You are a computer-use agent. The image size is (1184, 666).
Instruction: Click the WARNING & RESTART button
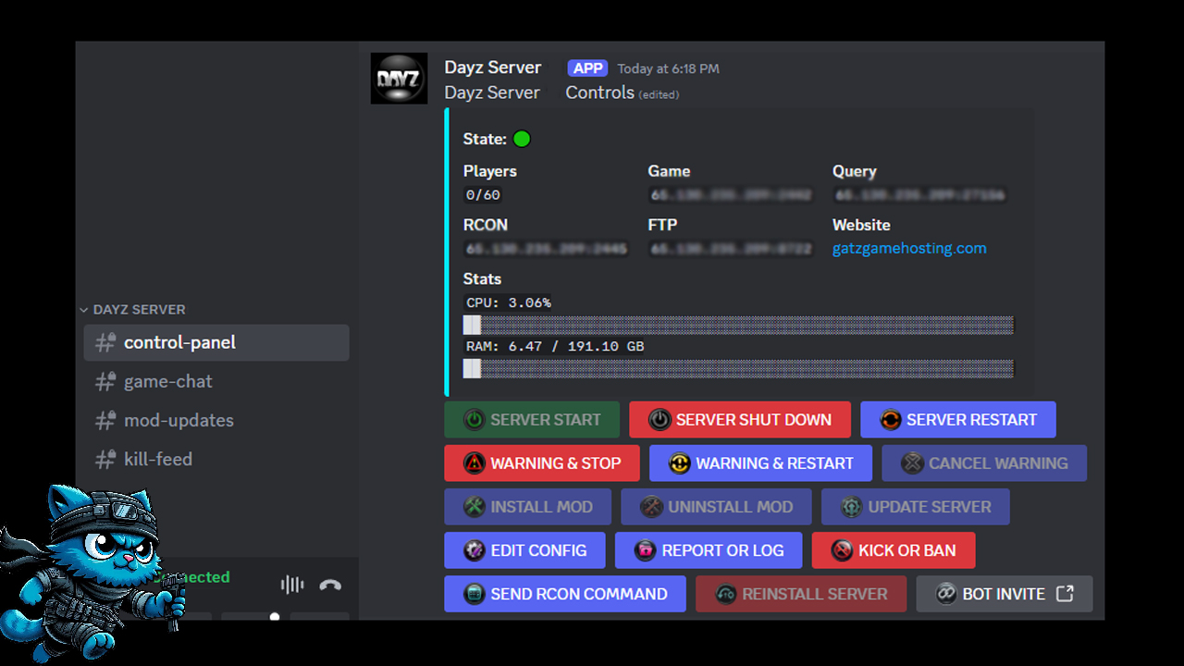[760, 462]
